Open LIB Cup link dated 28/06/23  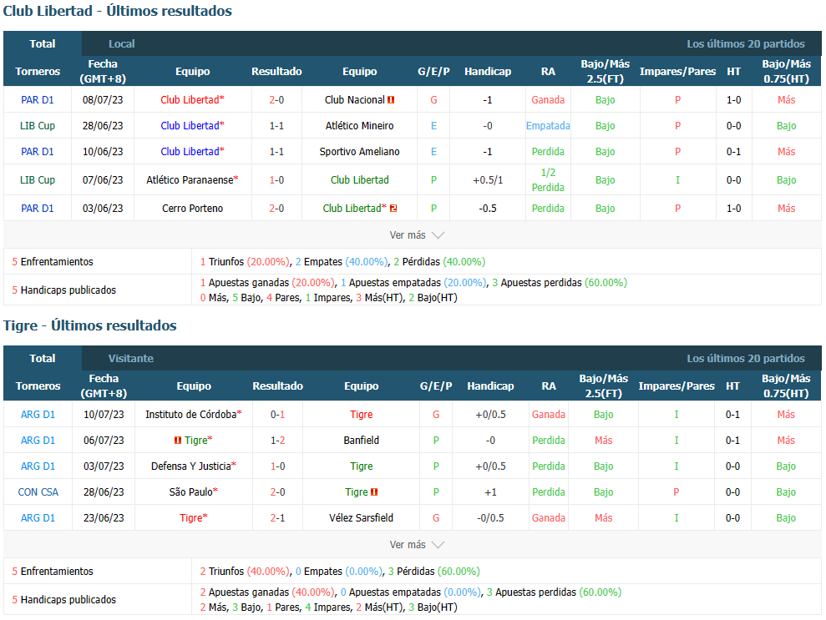coord(38,126)
